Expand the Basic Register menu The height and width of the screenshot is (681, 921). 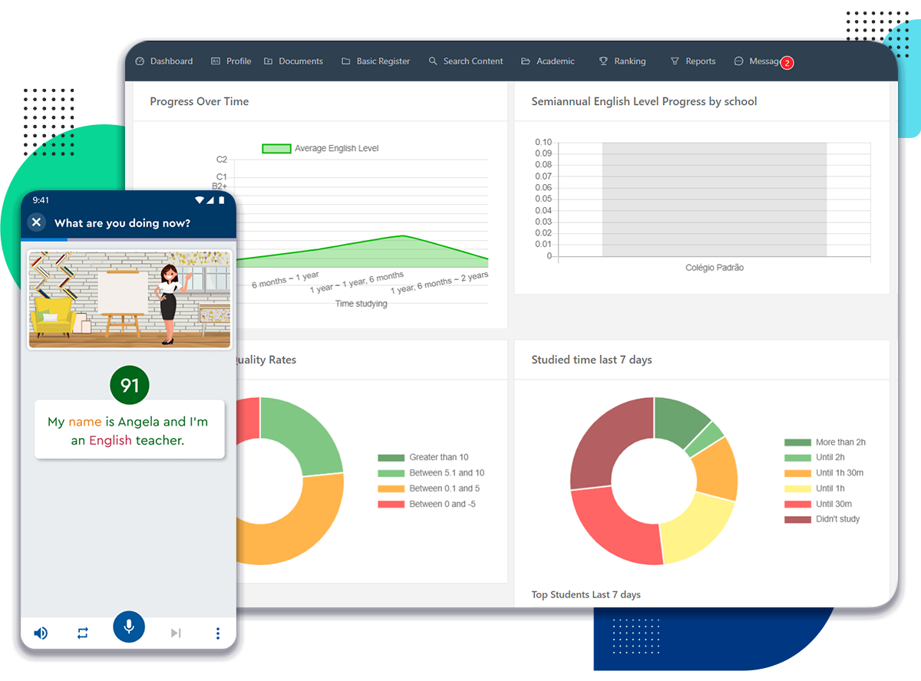click(375, 61)
